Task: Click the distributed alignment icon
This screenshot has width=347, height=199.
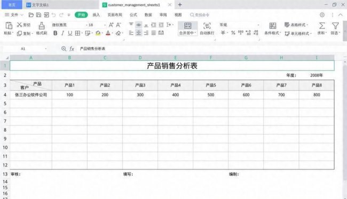Action: [161, 33]
